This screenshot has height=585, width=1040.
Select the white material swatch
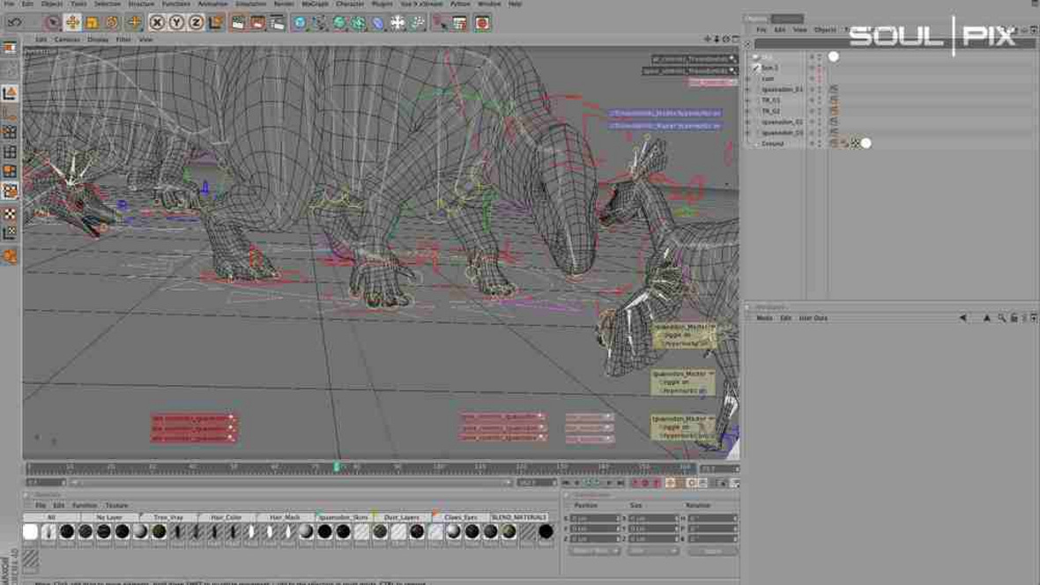pos(31,531)
